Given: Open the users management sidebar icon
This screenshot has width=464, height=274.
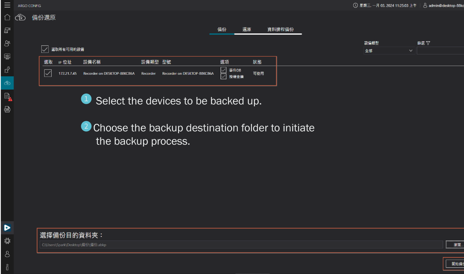Looking at the screenshot, I should click(7, 43).
